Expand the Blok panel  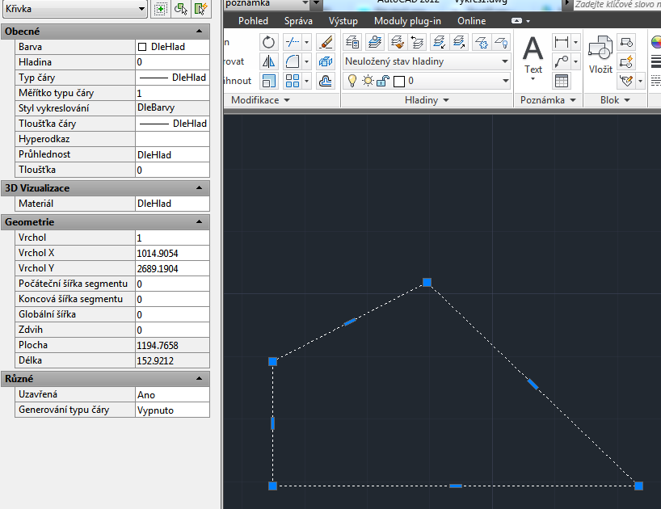coord(615,100)
